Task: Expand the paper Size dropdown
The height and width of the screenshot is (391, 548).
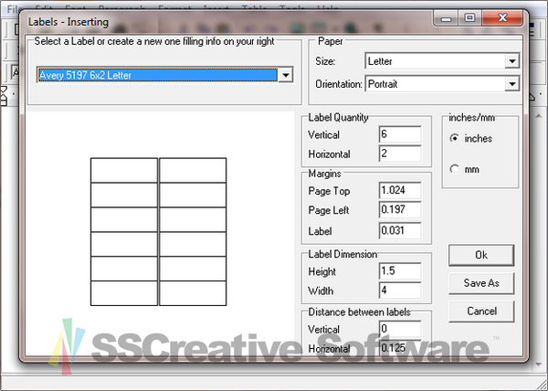Action: pos(512,61)
